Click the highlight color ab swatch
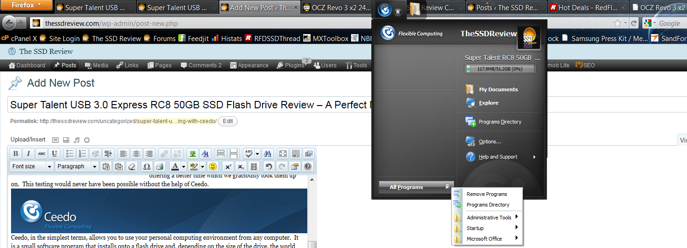The width and height of the screenshot is (687, 248). tap(194, 166)
